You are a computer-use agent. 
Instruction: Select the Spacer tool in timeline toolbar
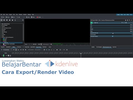click(21, 50)
